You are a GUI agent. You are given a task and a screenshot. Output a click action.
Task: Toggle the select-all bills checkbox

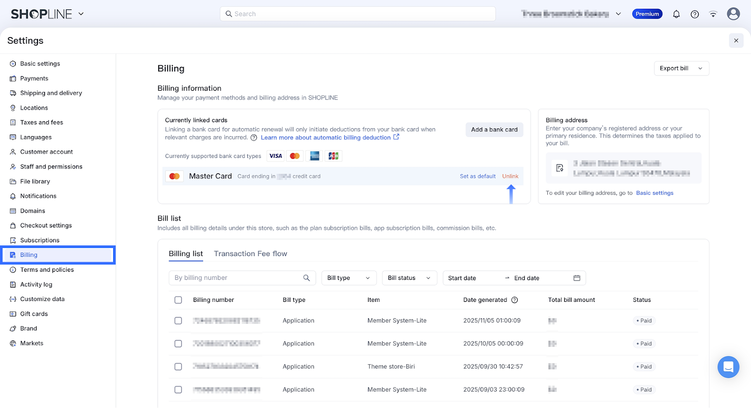pos(178,300)
